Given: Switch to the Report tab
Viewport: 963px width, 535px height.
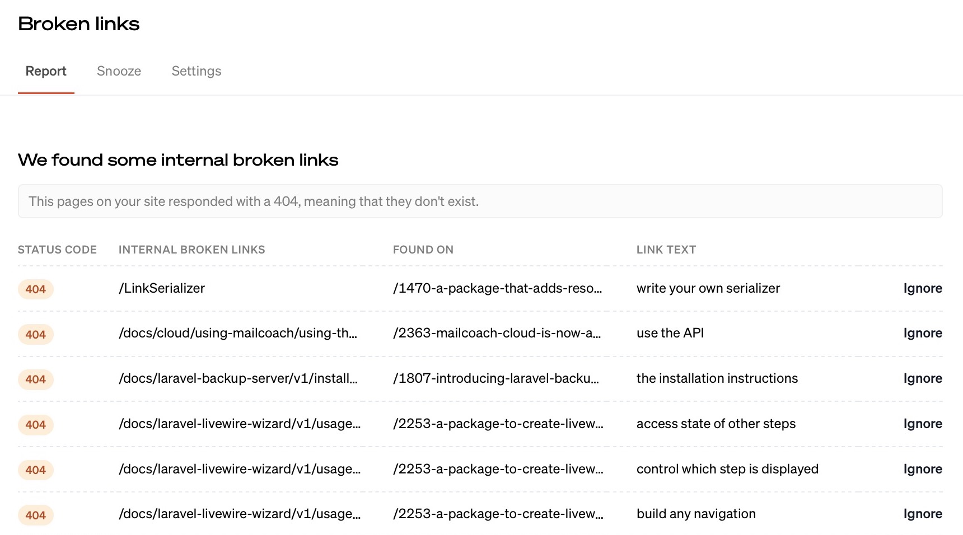Looking at the screenshot, I should click(x=46, y=71).
